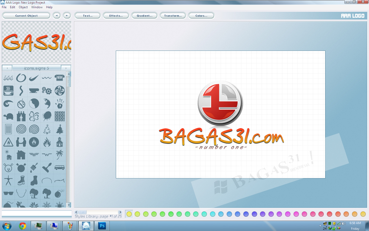This screenshot has height=231, width=369.
Task: Launch Google Chrome from the taskbar
Action: coord(23,226)
